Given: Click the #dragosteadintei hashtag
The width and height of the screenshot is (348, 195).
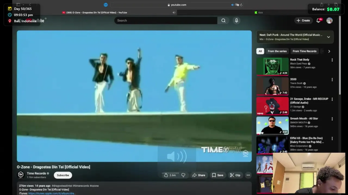Looking at the screenshot, I should pyautogui.click(x=62, y=186).
